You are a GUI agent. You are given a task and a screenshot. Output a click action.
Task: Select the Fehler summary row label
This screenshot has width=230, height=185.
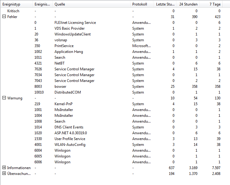pos(12,17)
